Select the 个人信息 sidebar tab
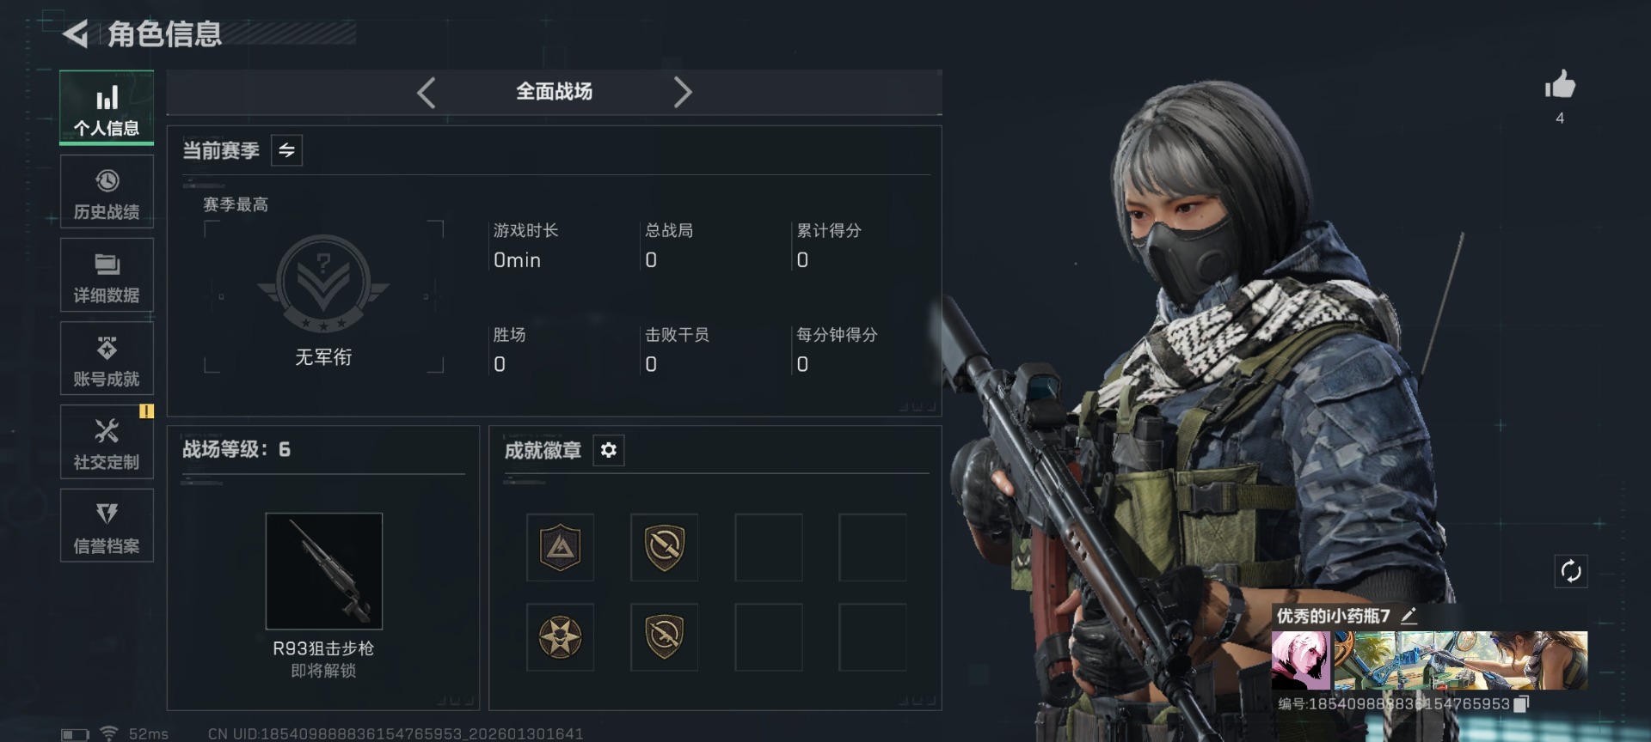The width and height of the screenshot is (1651, 742). (x=107, y=108)
